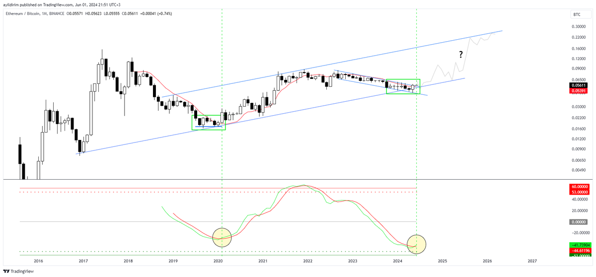Click the green -41.73904 indicator value tag

(x=579, y=245)
